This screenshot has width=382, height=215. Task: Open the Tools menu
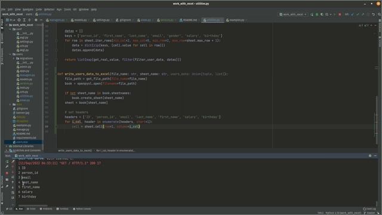pos(67,10)
